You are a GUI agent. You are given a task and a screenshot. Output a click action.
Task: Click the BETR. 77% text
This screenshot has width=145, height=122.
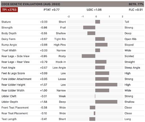(x=136, y=4)
